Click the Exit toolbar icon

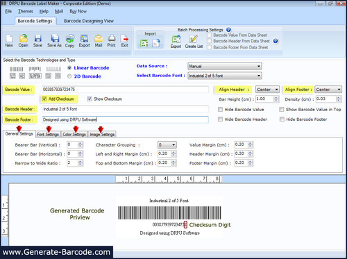125,40
